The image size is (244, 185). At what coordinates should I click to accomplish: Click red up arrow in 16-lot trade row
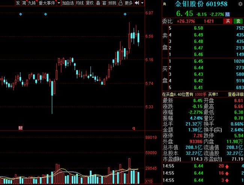(x=227, y=173)
